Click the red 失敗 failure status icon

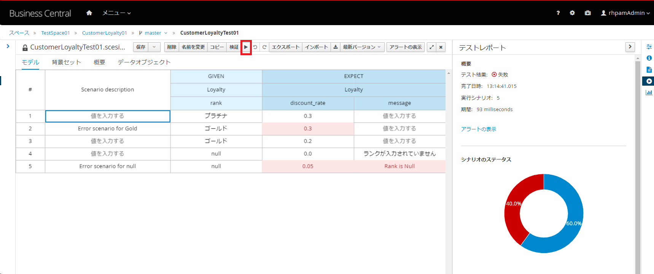pyautogui.click(x=494, y=75)
